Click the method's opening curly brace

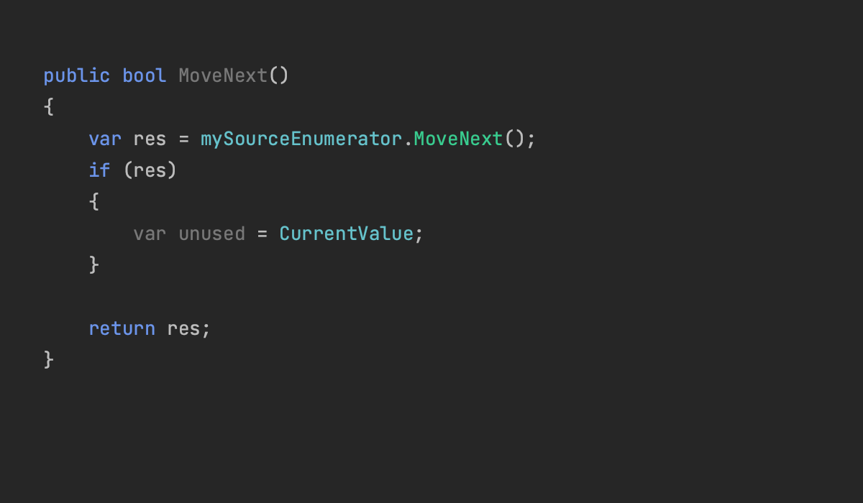point(49,107)
